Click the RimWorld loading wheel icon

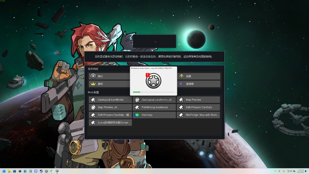(153, 81)
